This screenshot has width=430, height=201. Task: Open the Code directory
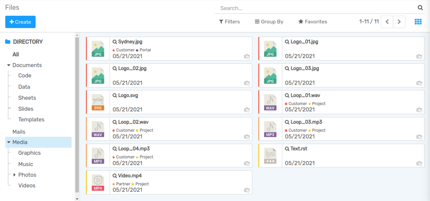[x=25, y=76]
